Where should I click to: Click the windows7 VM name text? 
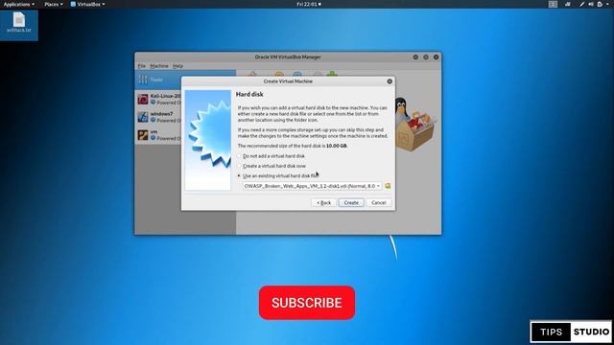pyautogui.click(x=161, y=114)
